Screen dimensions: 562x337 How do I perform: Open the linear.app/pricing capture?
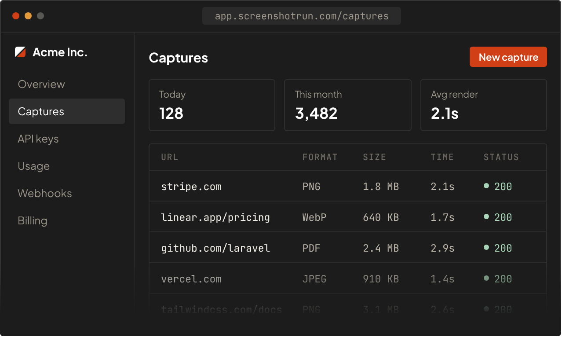[x=348, y=217]
